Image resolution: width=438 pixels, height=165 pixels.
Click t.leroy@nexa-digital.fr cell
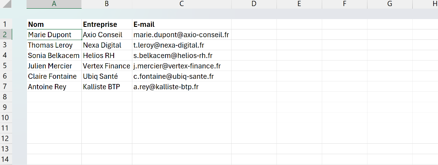pyautogui.click(x=182, y=45)
